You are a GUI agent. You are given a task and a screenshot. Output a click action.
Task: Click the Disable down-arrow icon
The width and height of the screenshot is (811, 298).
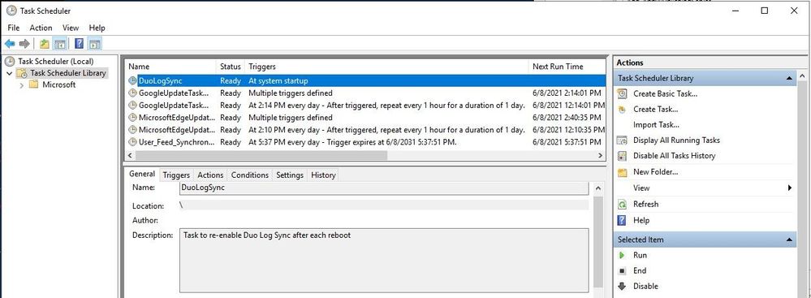click(622, 286)
